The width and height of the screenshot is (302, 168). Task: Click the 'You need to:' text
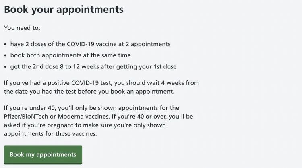pos(22,28)
